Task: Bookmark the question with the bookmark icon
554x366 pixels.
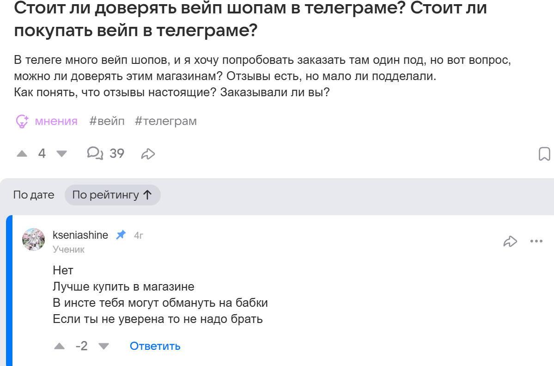Action: click(544, 154)
